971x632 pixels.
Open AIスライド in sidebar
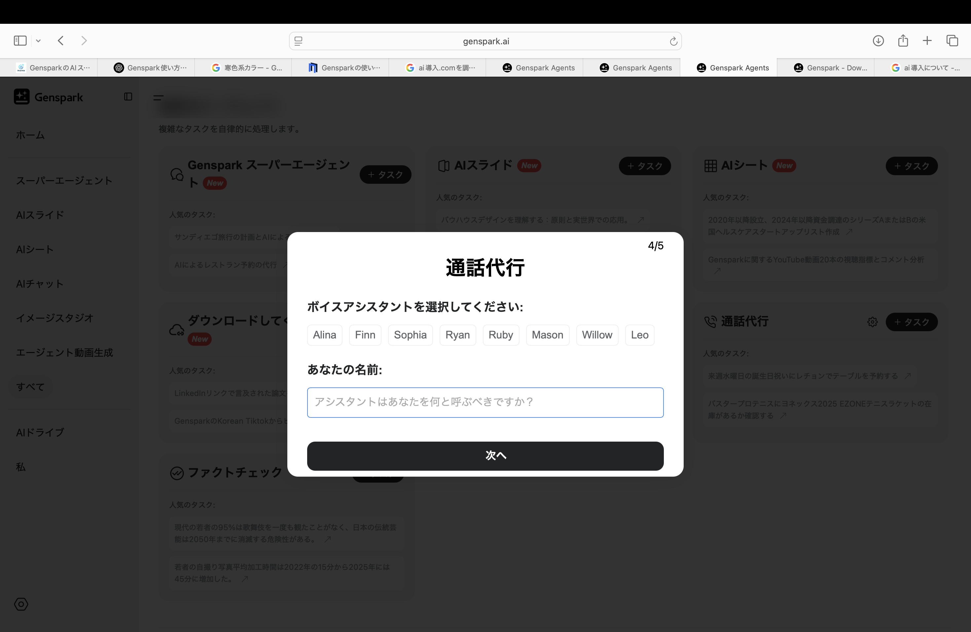pos(40,215)
